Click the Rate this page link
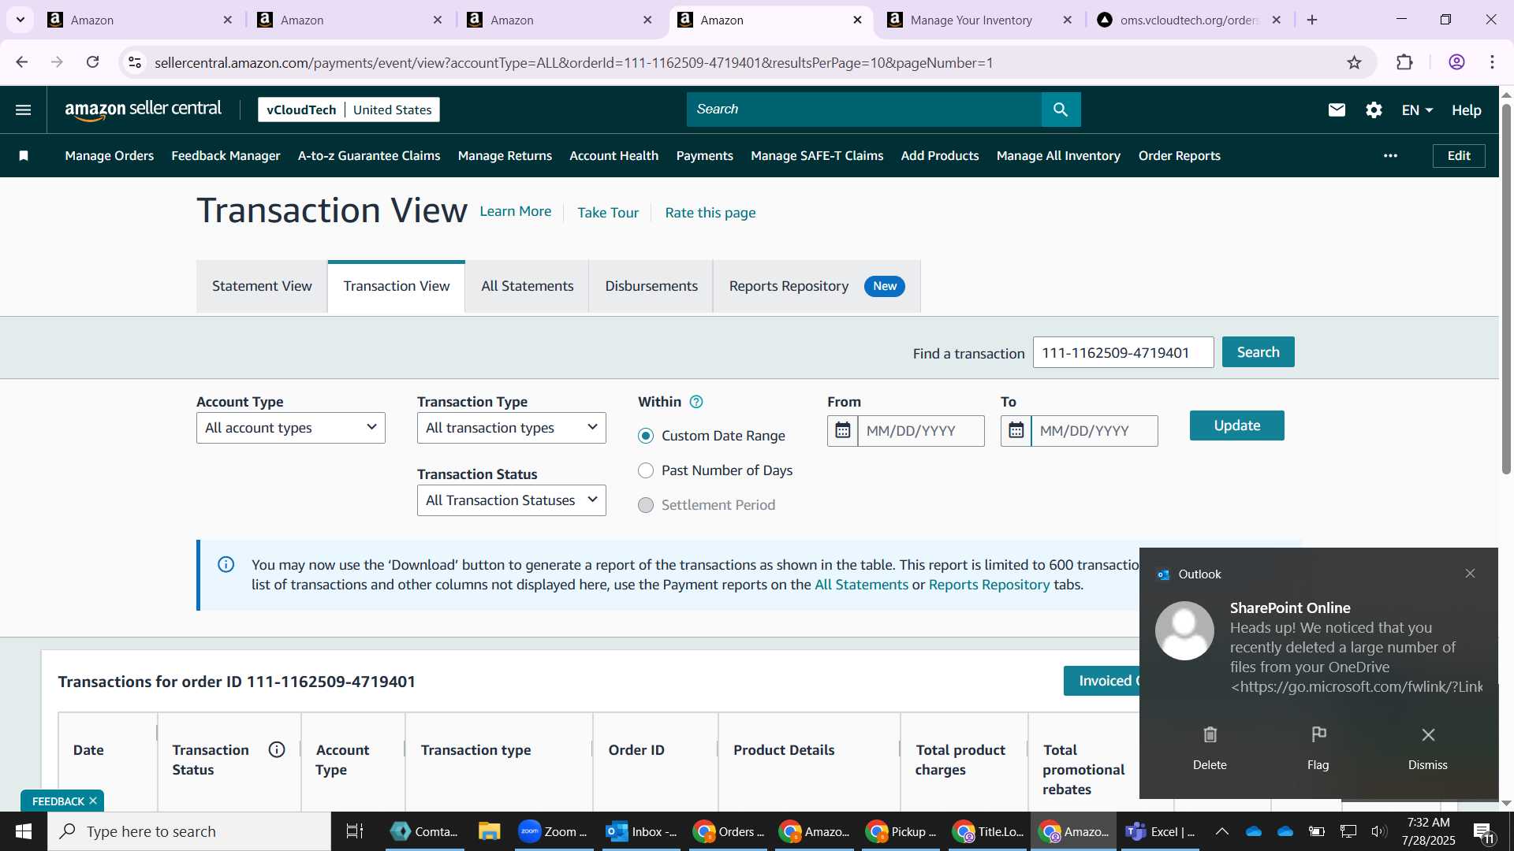The height and width of the screenshot is (851, 1514). pyautogui.click(x=710, y=213)
